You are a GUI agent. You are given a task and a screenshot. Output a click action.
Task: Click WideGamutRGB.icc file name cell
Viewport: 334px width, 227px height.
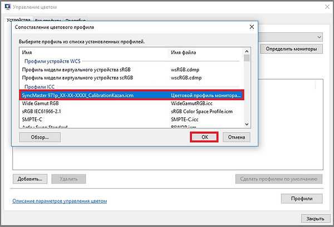[191, 103]
